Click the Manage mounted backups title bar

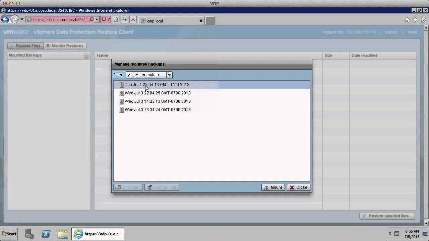pos(212,64)
